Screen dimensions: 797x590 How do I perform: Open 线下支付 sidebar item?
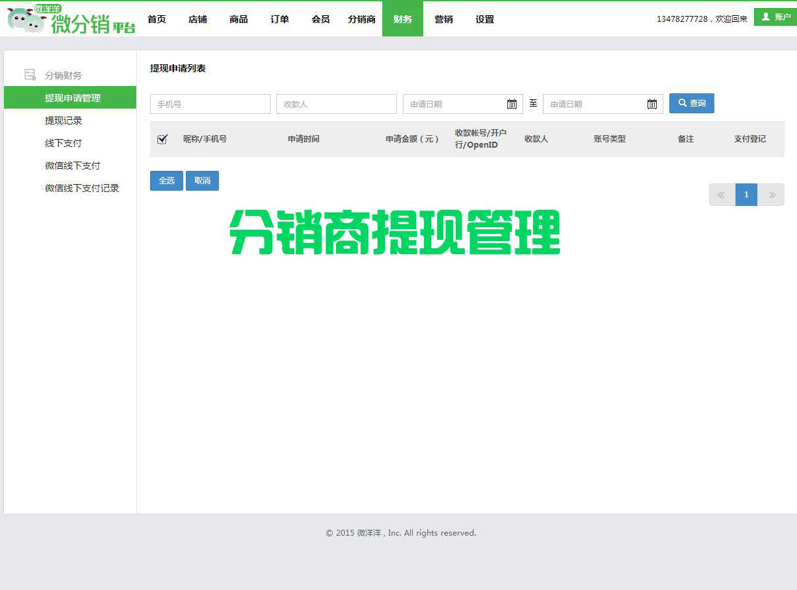(63, 143)
